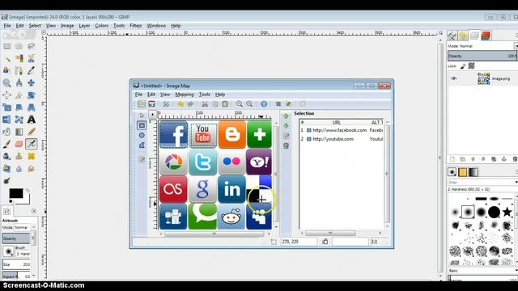Click Zoom In in Image Map toolbar
The image size is (518, 291).
pos(240,104)
